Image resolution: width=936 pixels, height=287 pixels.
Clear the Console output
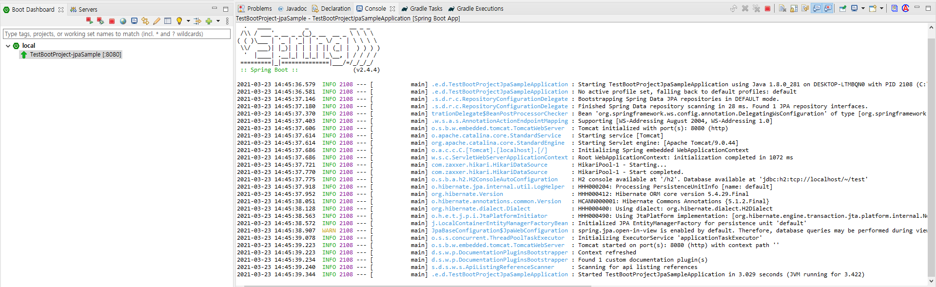tap(782, 8)
